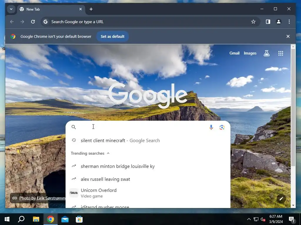Open the tab search dropdown arrow
This screenshot has height=225, width=301.
point(11,9)
